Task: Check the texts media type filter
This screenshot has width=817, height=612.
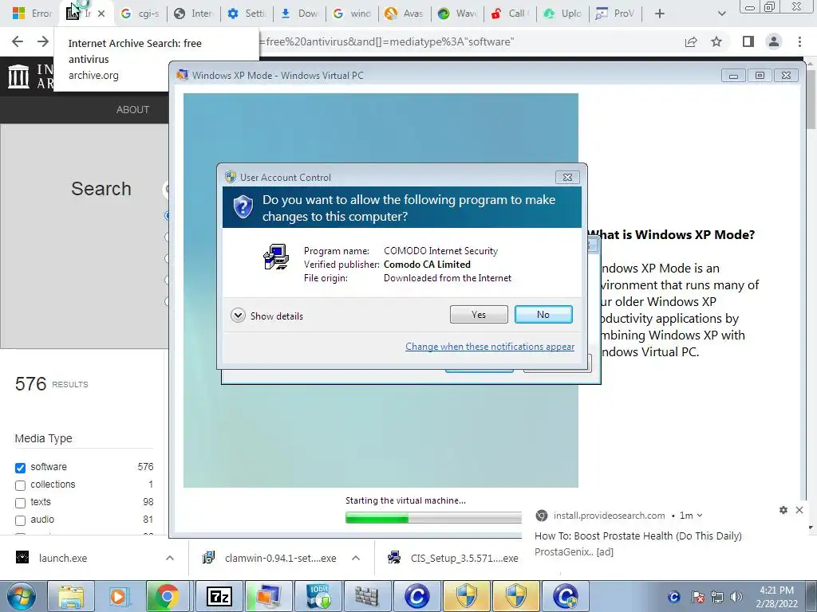Action: click(20, 503)
